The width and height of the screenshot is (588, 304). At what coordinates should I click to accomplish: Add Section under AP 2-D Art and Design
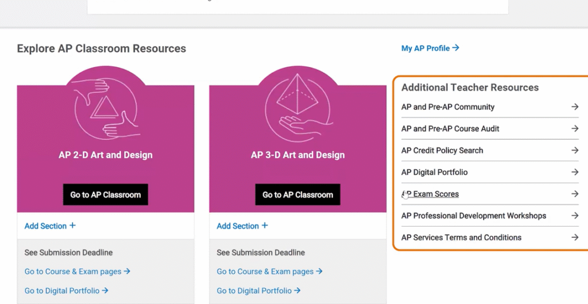[50, 226]
